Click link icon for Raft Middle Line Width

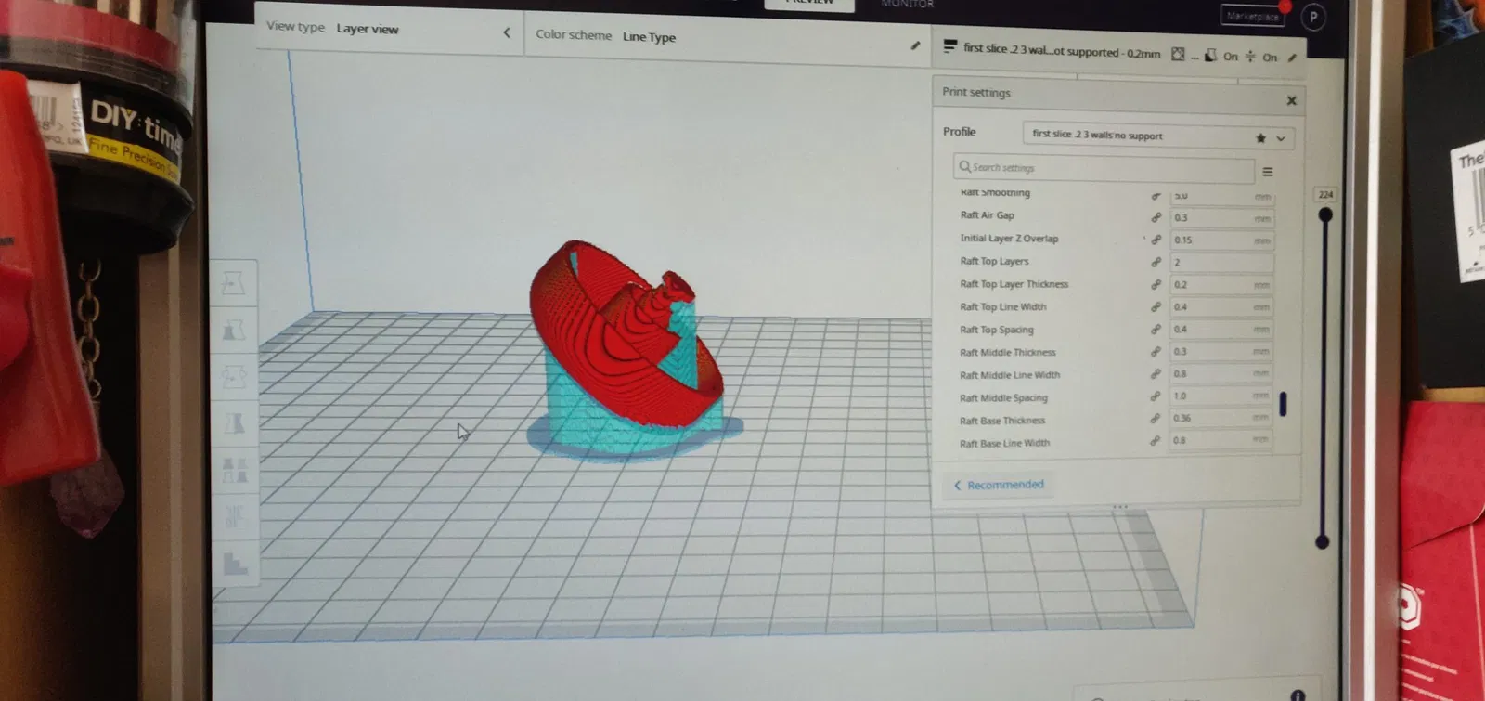[x=1156, y=373]
